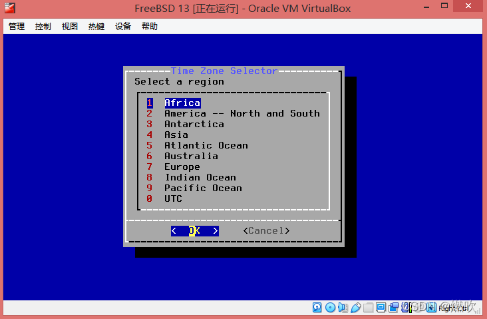The width and height of the screenshot is (487, 319).
Task: Select the Africa region entry
Action: coord(182,103)
